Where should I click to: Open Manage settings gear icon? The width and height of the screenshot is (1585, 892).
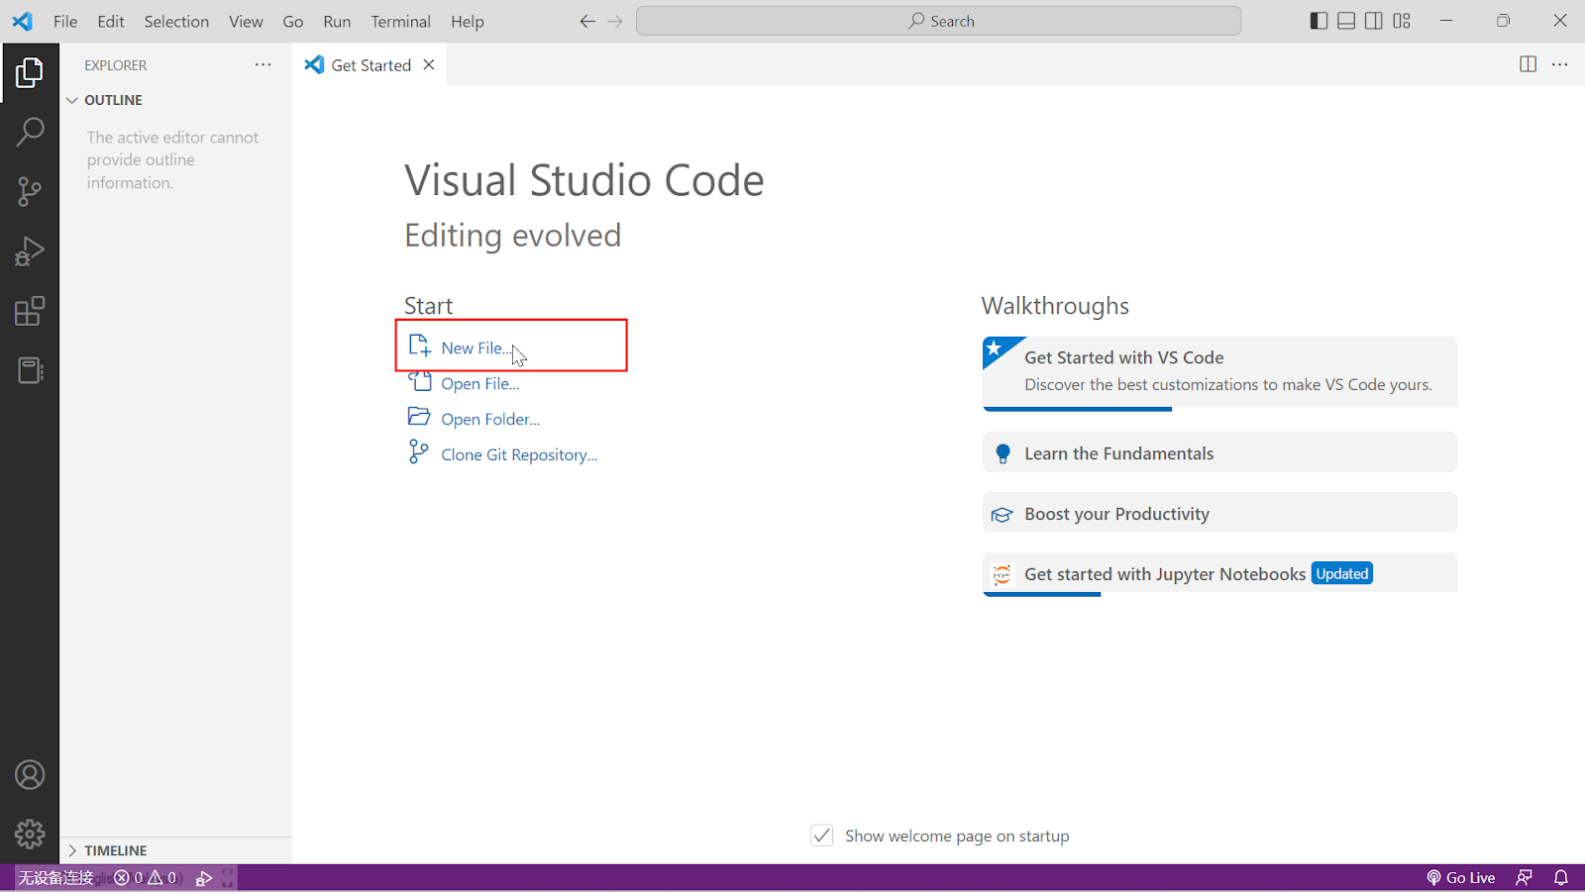31,834
